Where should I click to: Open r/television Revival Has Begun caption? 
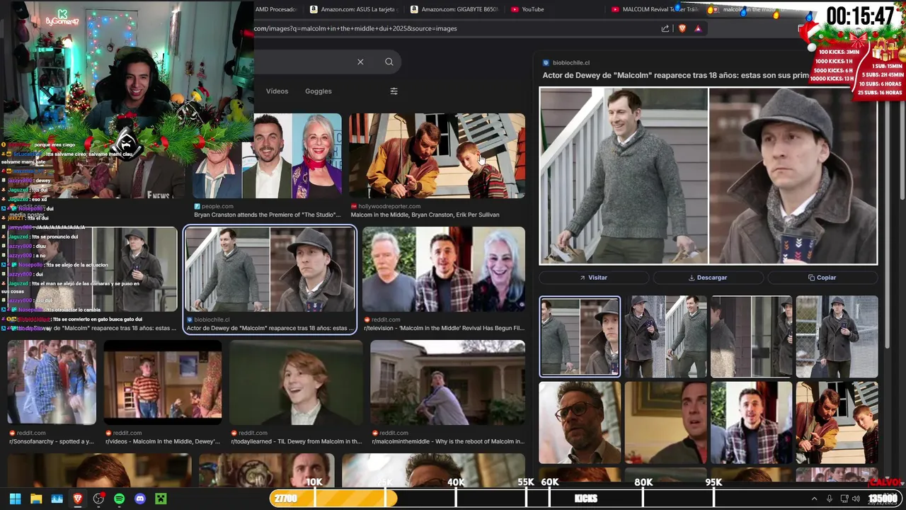(x=444, y=328)
